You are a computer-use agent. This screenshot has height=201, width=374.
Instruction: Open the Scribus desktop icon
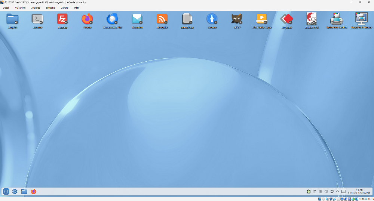tap(212, 19)
